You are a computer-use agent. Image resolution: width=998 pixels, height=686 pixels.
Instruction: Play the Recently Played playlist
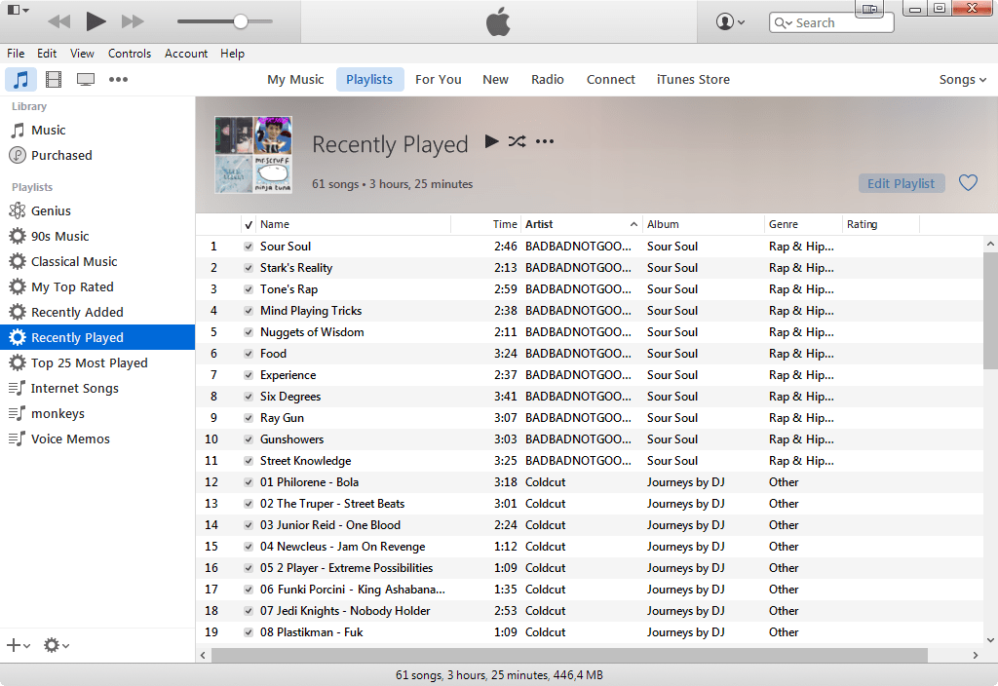click(x=491, y=141)
